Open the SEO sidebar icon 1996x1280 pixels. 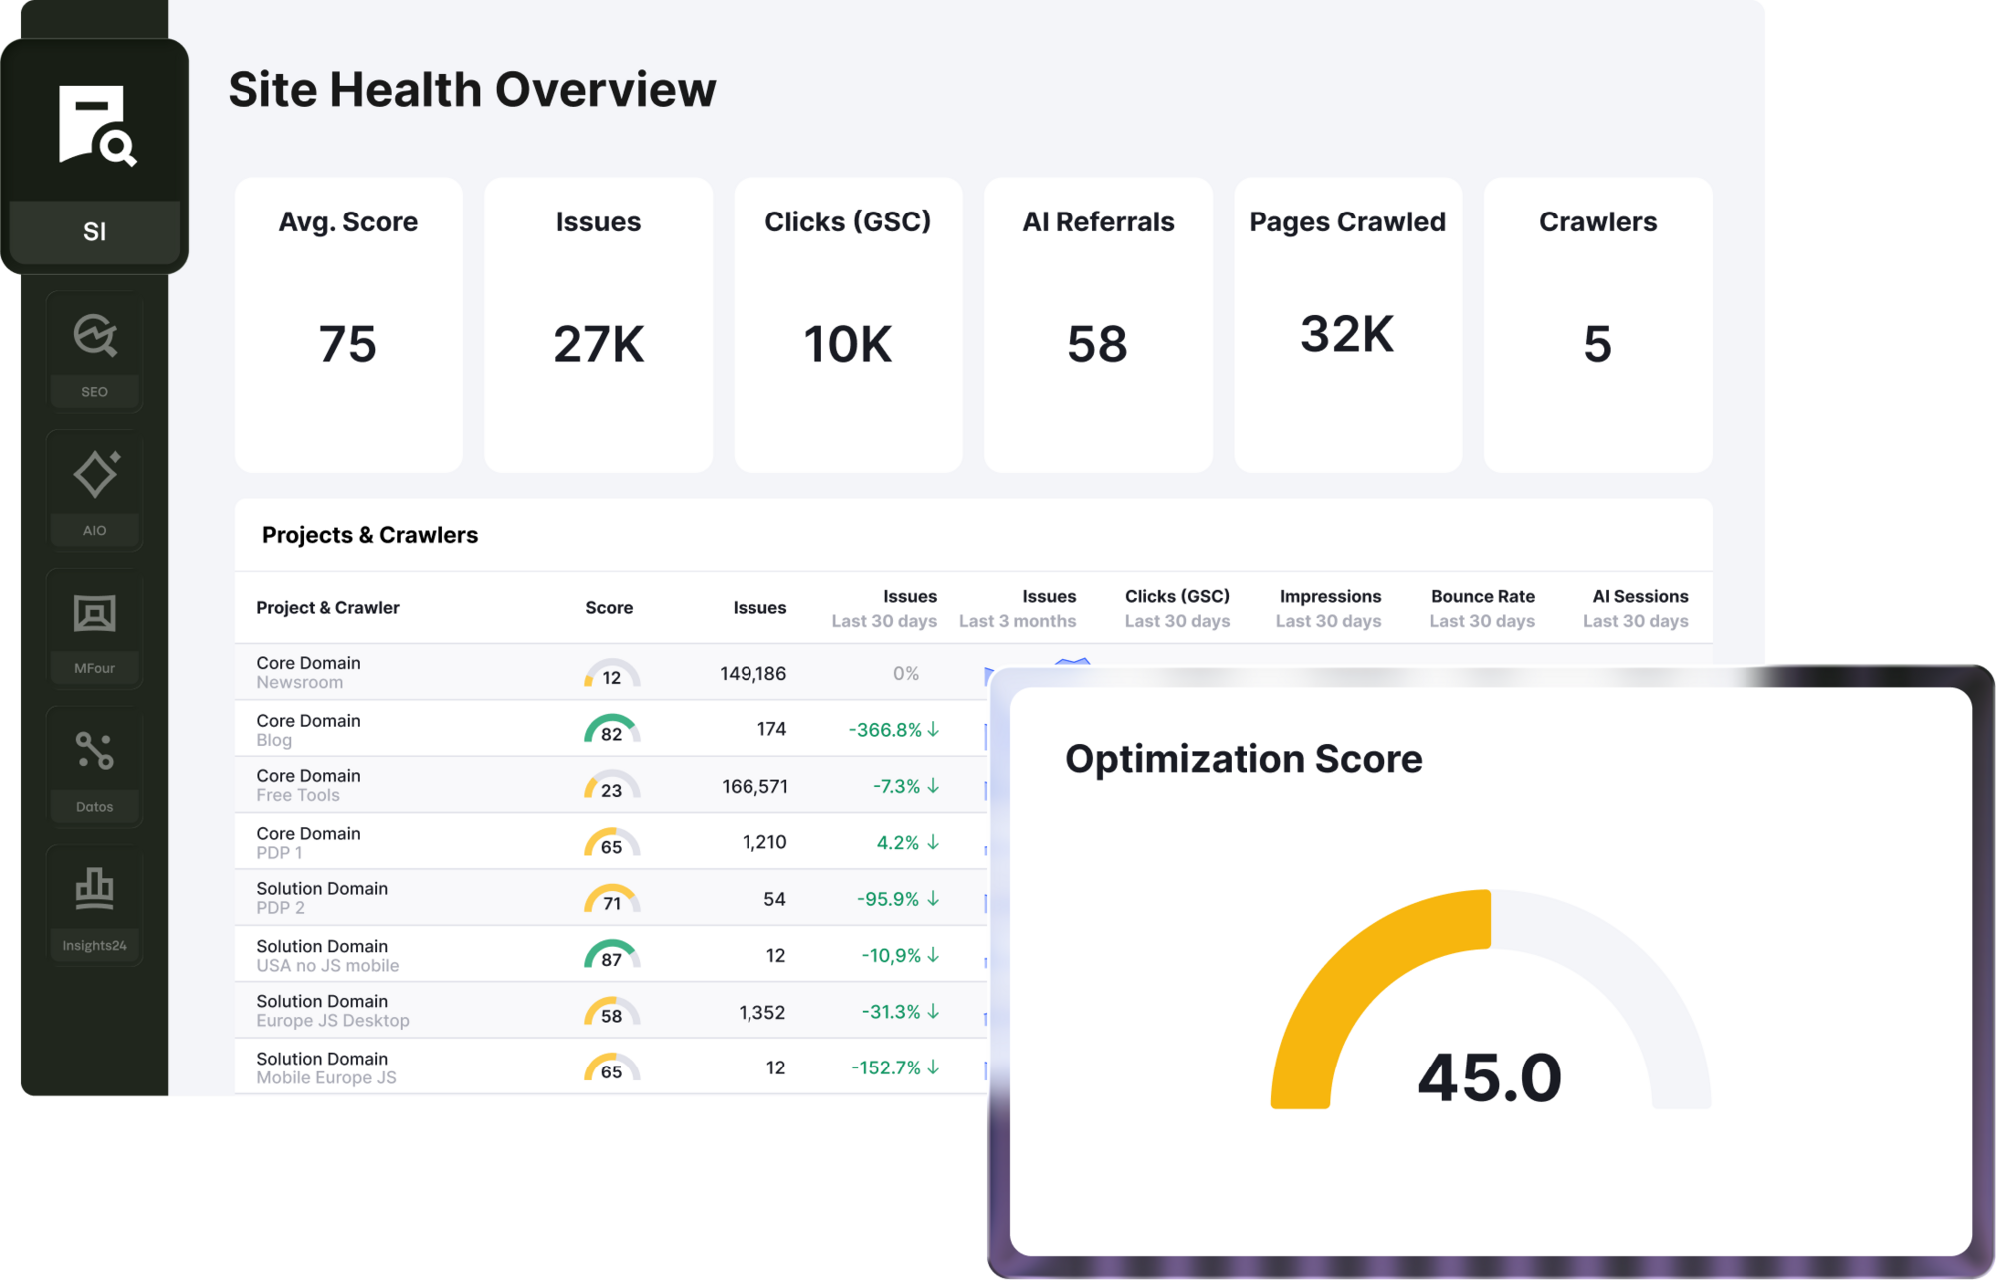[95, 335]
